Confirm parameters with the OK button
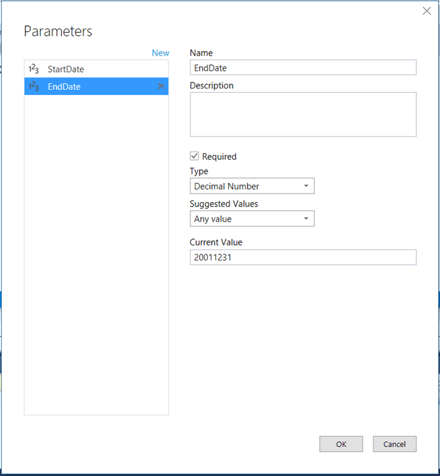This screenshot has height=476, width=440. [x=341, y=444]
